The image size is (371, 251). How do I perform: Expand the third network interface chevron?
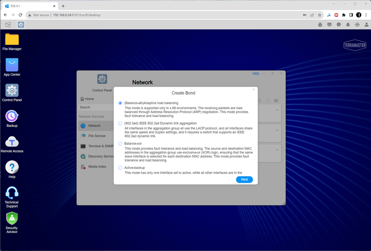pyautogui.click(x=277, y=150)
